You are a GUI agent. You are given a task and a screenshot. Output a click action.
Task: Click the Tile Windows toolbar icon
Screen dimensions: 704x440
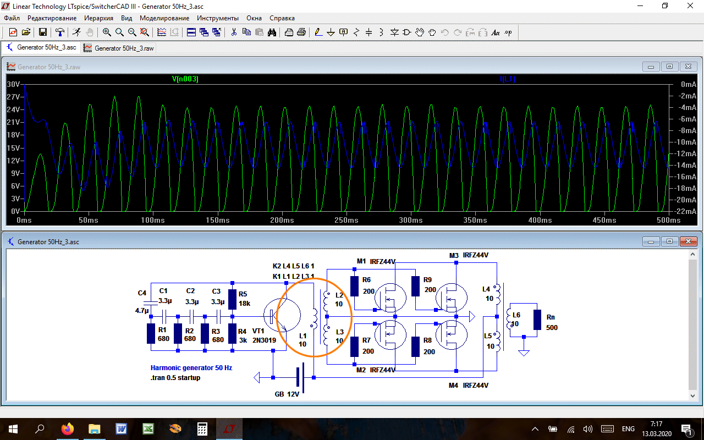tap(191, 32)
